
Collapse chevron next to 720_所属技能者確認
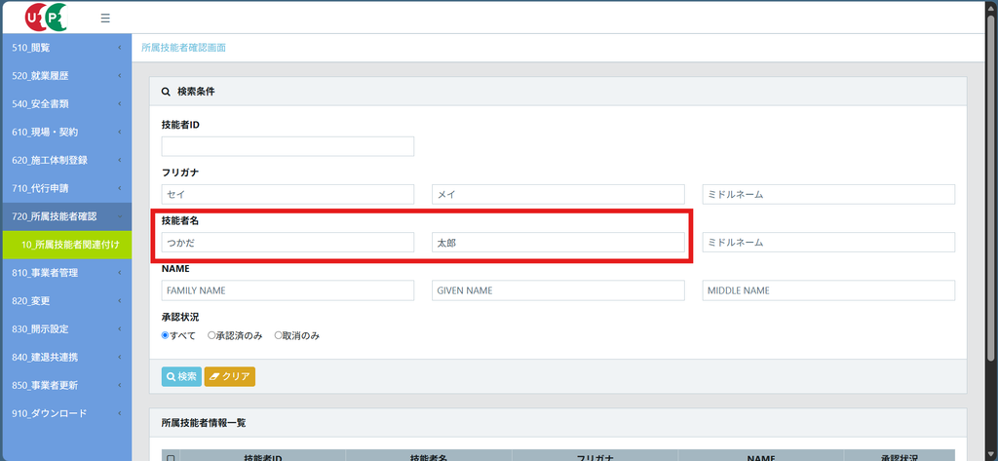[120, 216]
